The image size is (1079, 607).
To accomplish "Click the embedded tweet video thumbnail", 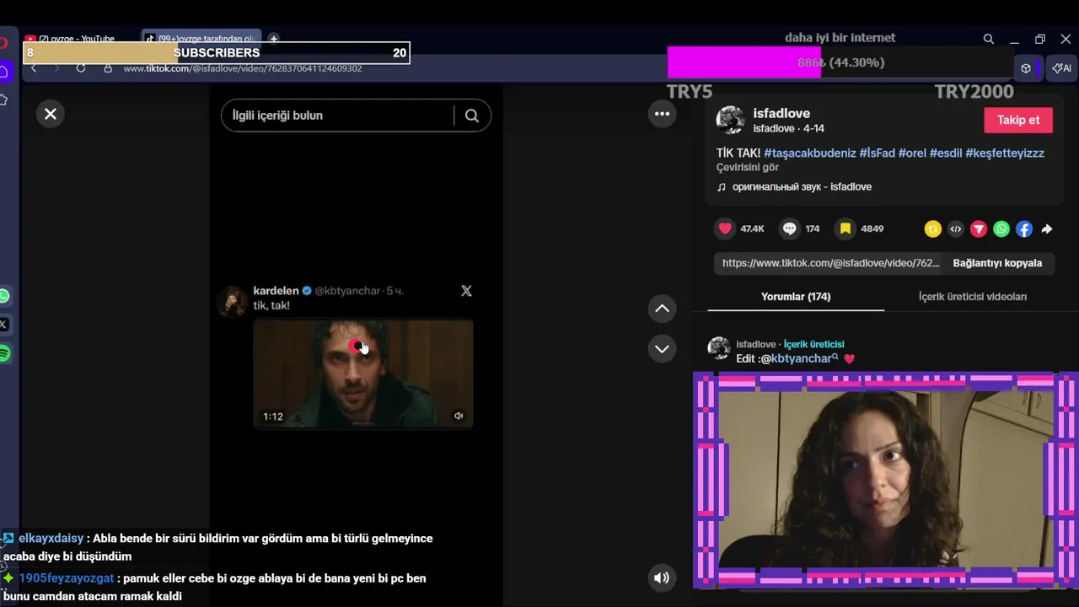I will coord(363,374).
